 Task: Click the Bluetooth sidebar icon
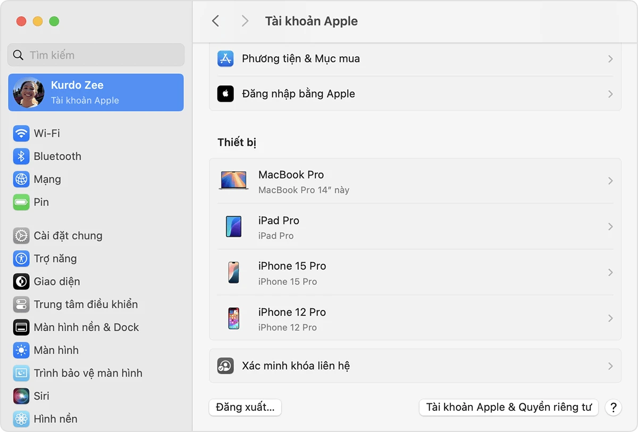21,156
